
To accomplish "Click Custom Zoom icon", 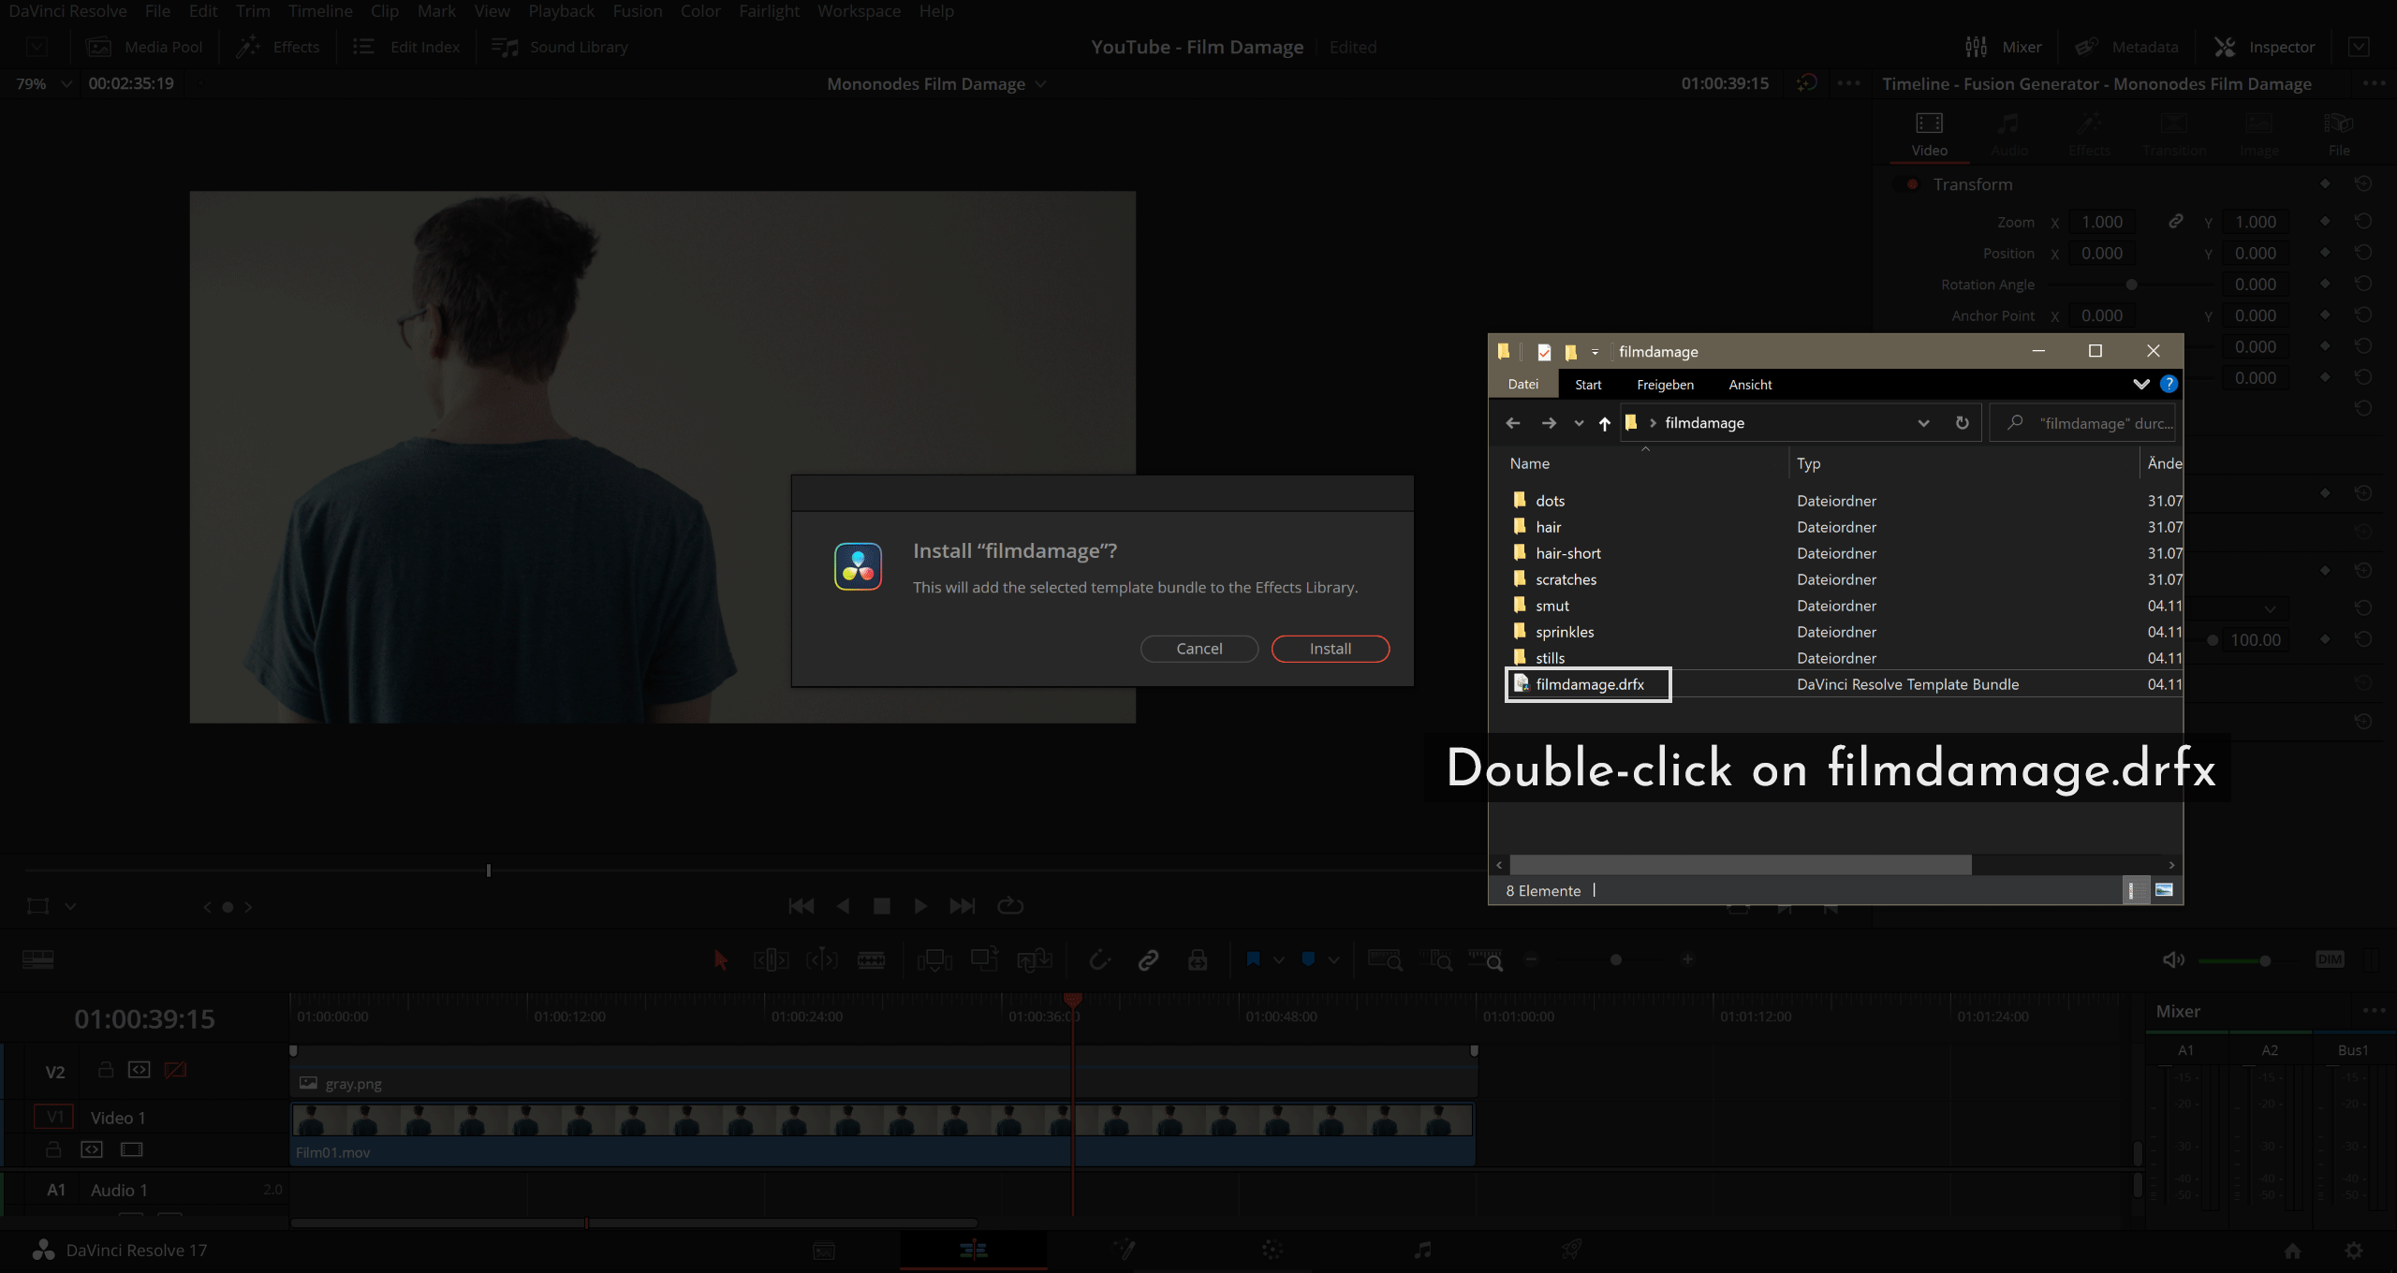I will tap(1485, 959).
